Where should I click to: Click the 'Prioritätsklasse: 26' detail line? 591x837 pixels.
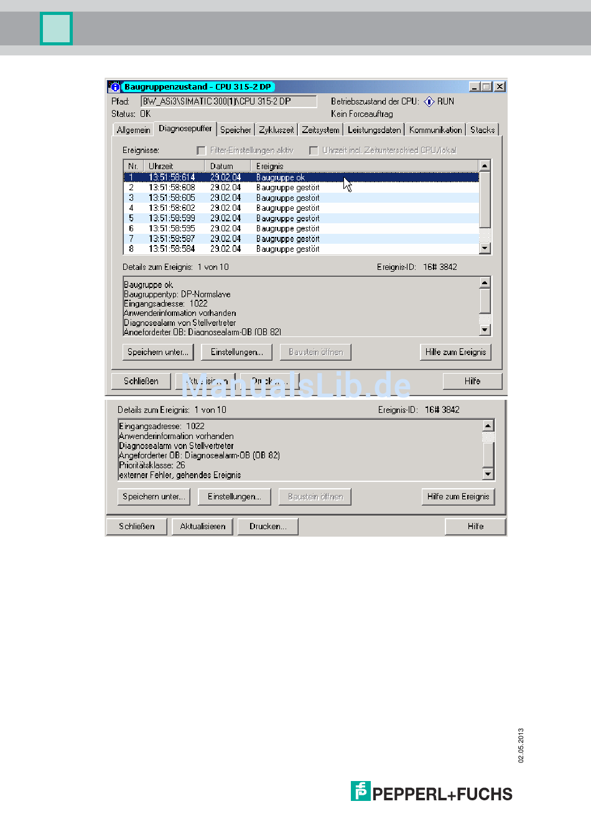click(x=152, y=465)
